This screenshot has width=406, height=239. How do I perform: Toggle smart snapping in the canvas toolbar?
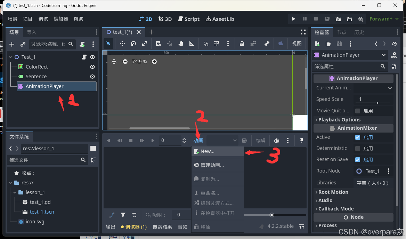coord(206,44)
